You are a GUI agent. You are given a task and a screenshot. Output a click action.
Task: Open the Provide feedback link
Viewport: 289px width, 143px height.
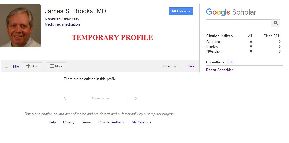(111, 122)
